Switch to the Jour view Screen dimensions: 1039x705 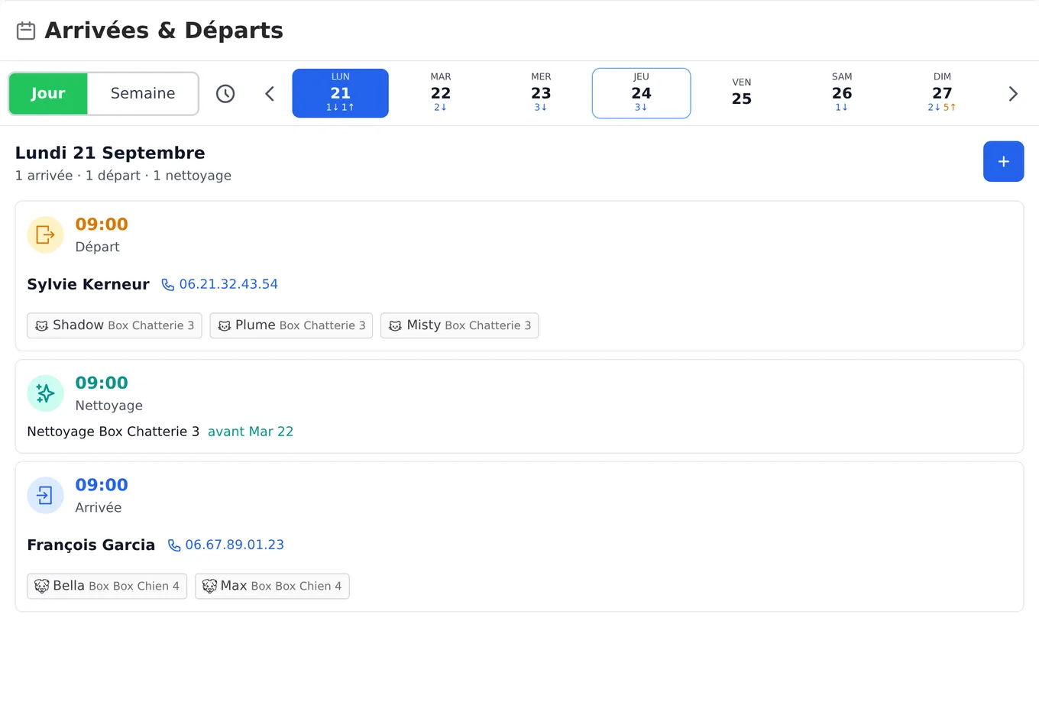[x=48, y=93]
